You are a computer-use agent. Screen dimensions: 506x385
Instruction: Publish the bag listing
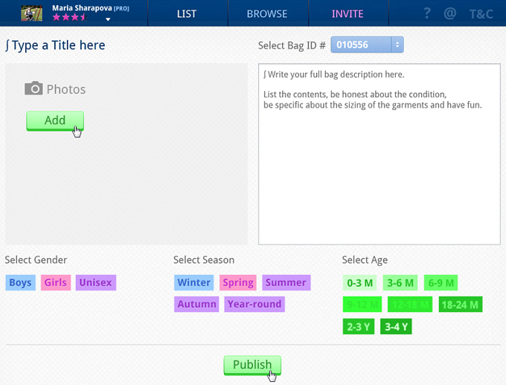coord(252,365)
